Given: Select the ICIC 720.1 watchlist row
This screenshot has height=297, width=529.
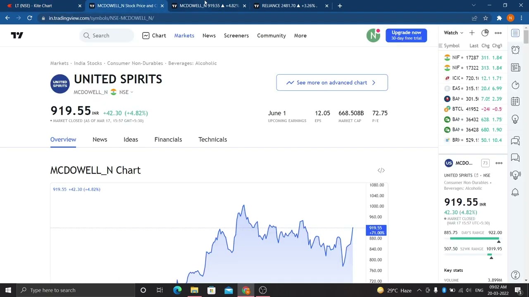Looking at the screenshot, I should click(473, 78).
